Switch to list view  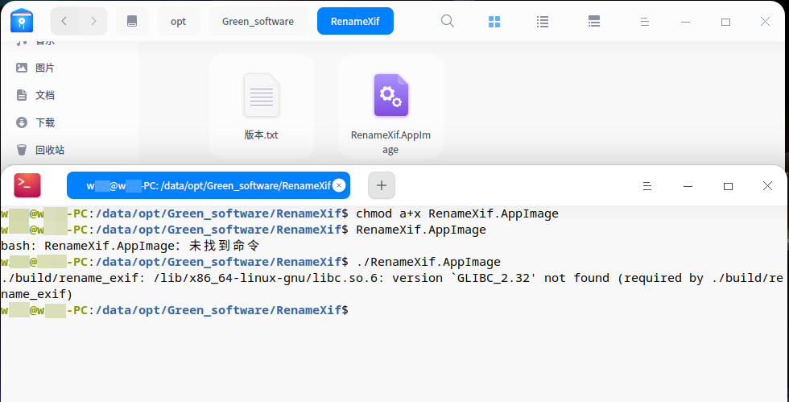pyautogui.click(x=543, y=22)
